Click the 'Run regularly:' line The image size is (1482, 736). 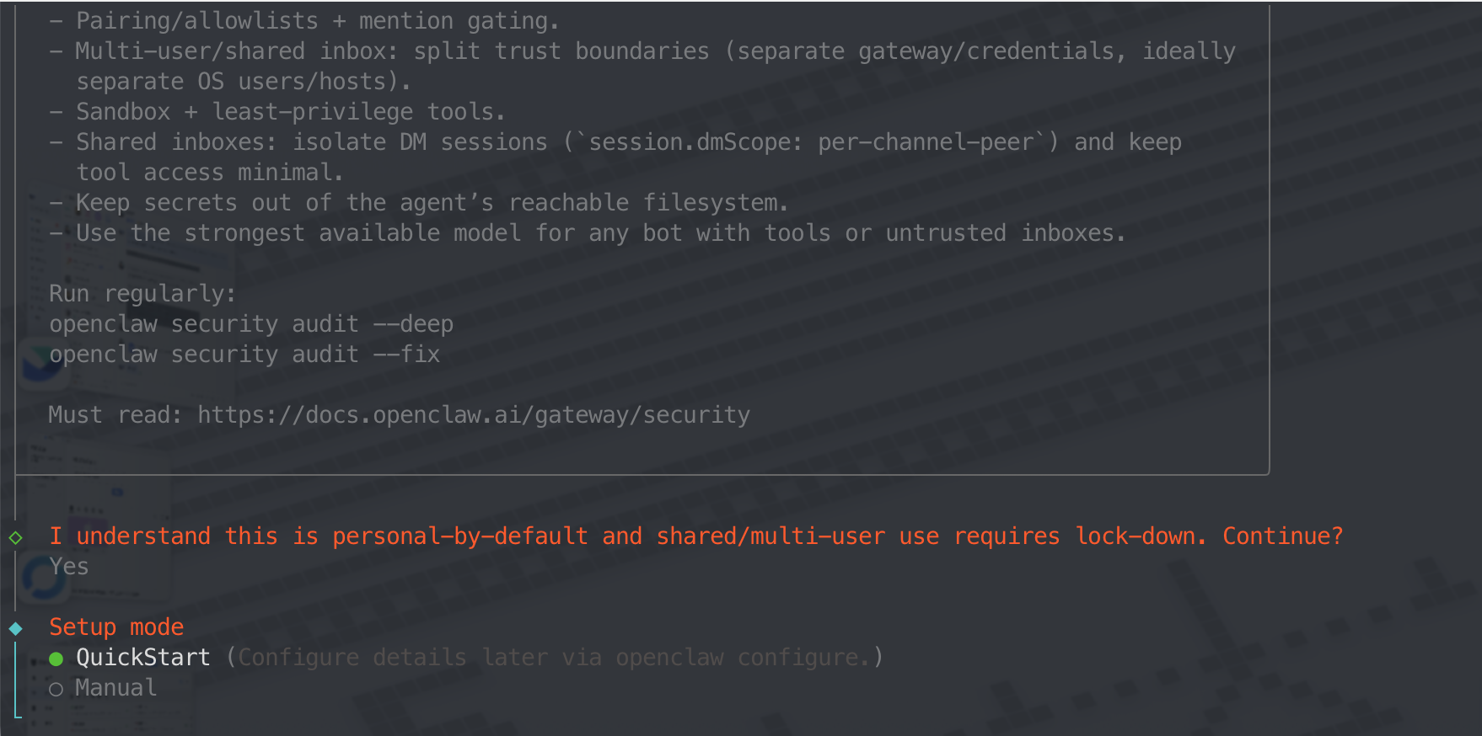point(142,294)
